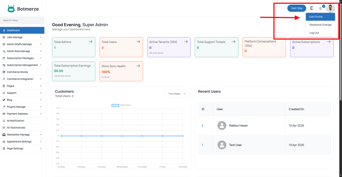Viewport: 342px width, 177px height.
Task: Click the Botmerze robot logo
Action: click(11, 9)
